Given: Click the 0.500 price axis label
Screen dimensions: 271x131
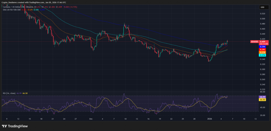Looking at the screenshot, I should click(262, 19).
